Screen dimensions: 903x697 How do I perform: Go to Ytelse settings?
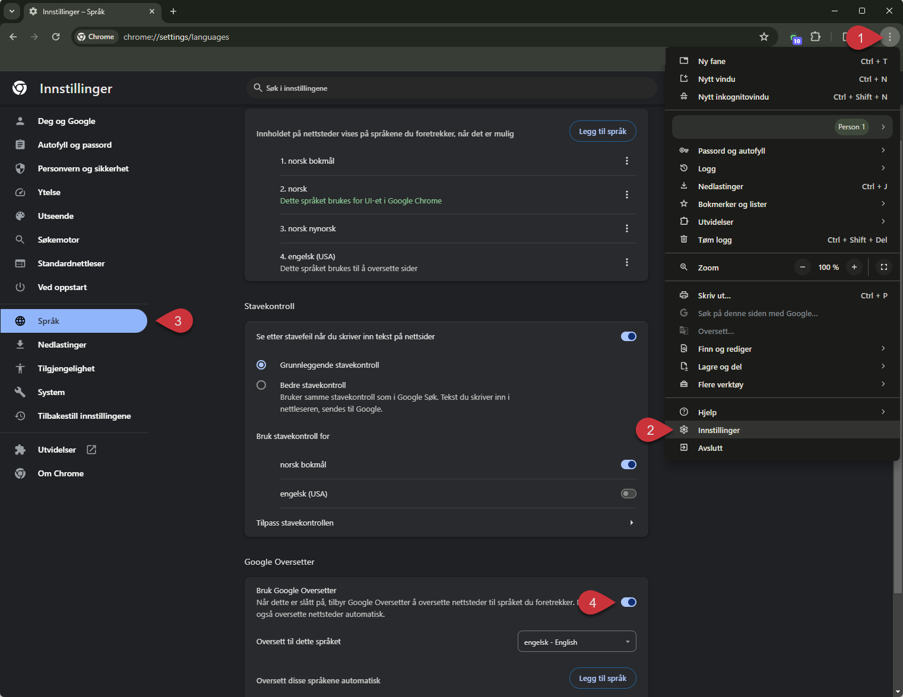(x=74, y=192)
